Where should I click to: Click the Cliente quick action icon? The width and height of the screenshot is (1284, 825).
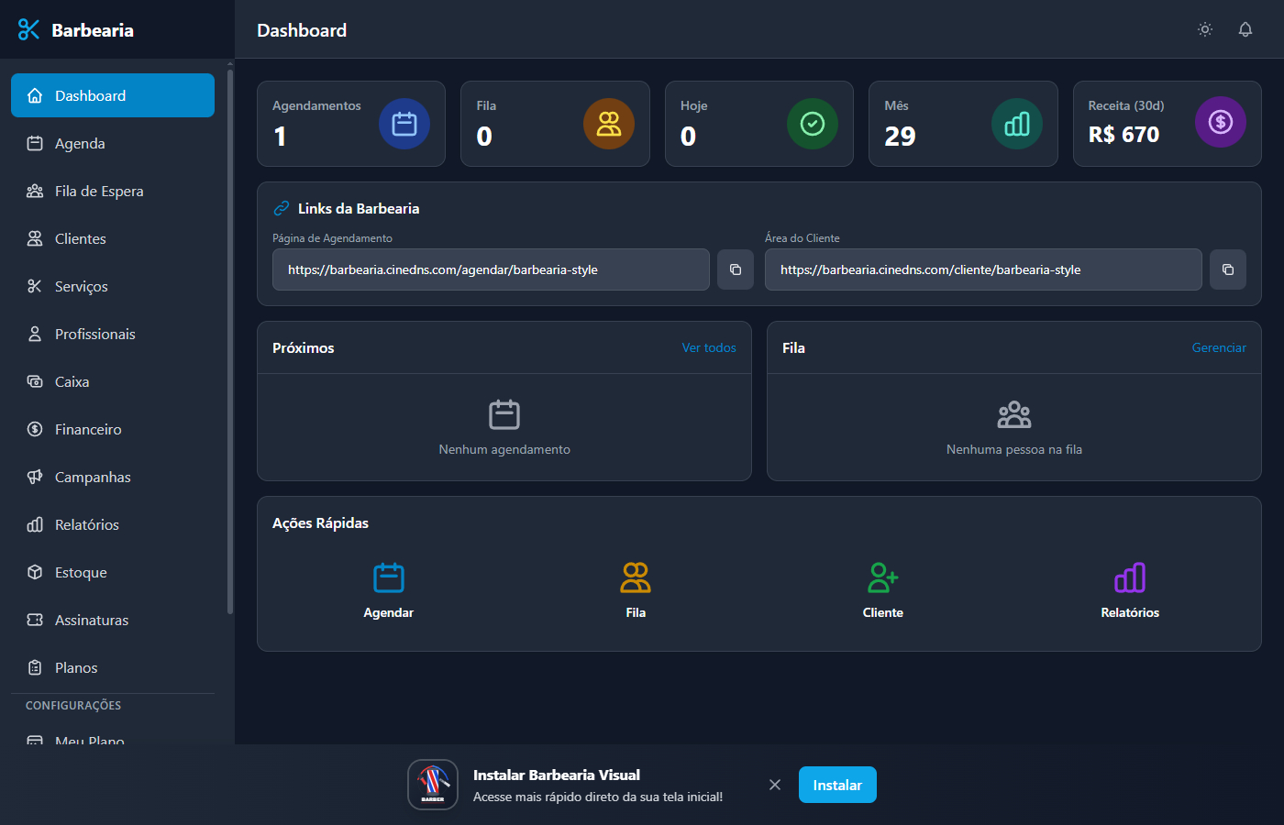pyautogui.click(x=882, y=578)
